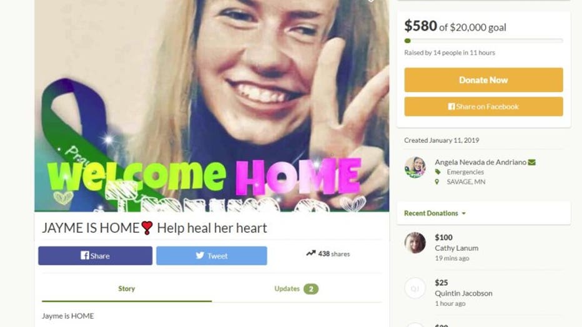This screenshot has height=327, width=582.
Task: Click the Twitter bird icon in Tweet button
Action: click(x=200, y=255)
